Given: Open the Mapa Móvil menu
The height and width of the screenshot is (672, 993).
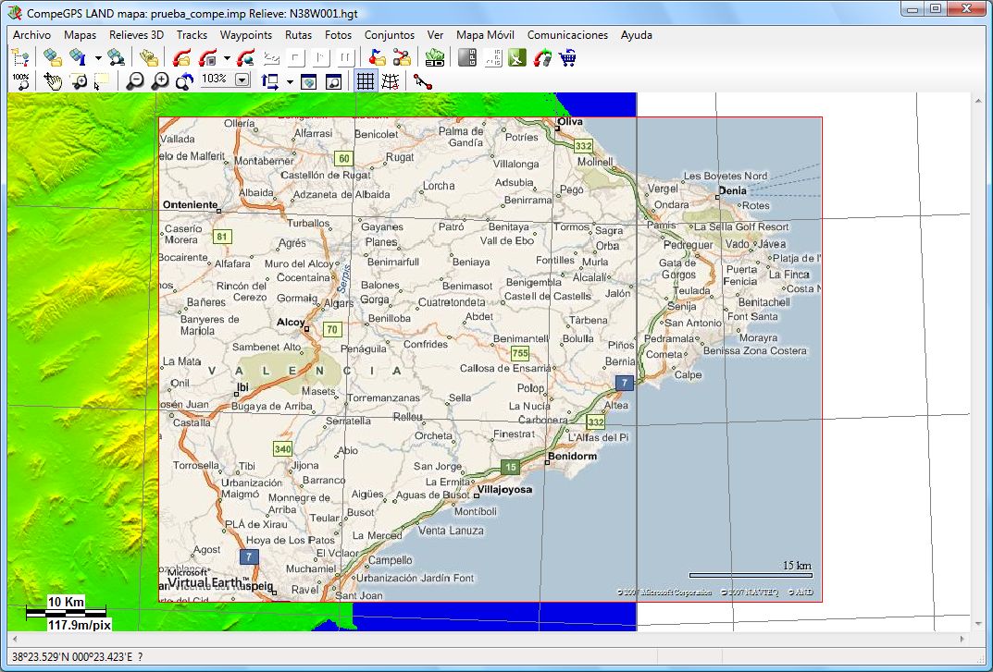Looking at the screenshot, I should [x=486, y=35].
